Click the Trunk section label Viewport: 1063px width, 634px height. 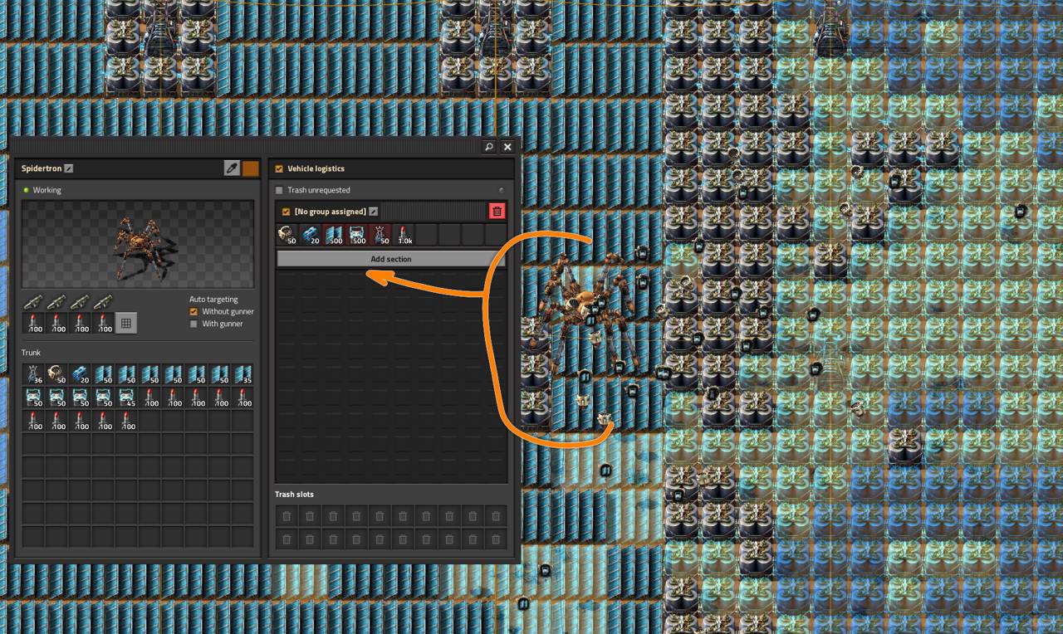pos(32,353)
